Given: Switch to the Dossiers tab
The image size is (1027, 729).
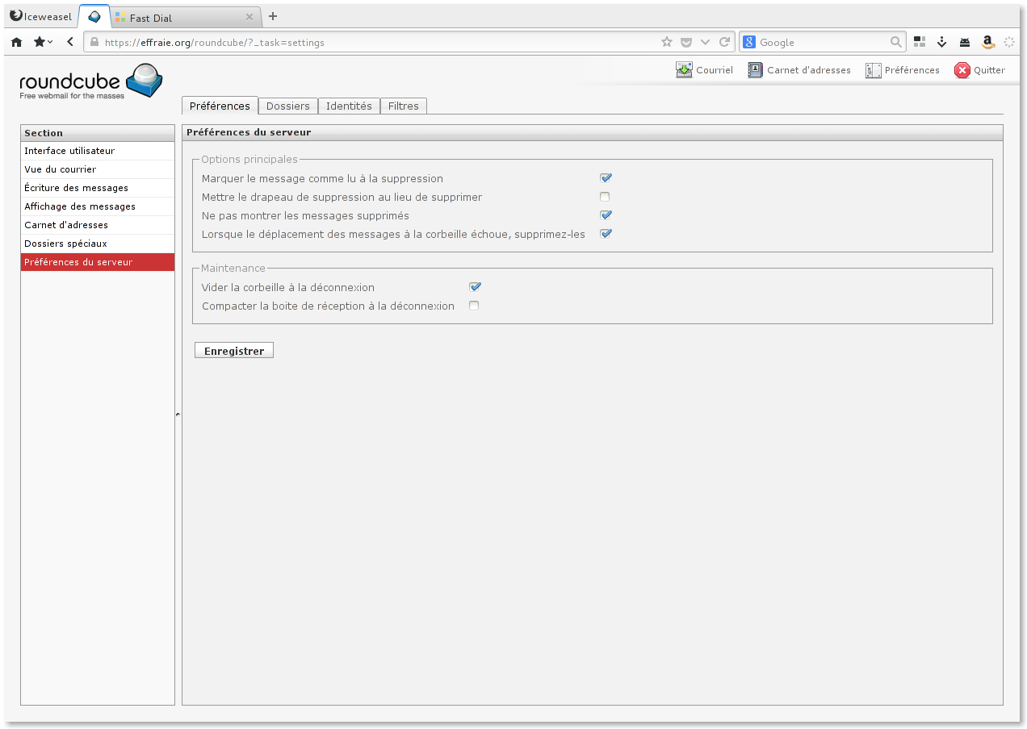Looking at the screenshot, I should 287,106.
